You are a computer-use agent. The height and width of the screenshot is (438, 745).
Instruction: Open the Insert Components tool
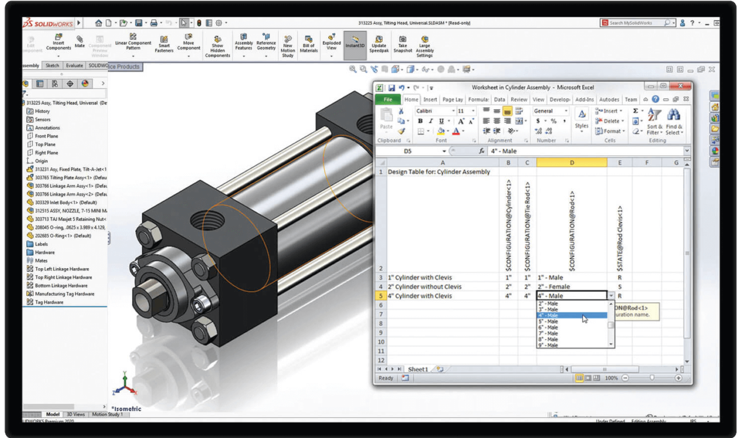tap(58, 42)
